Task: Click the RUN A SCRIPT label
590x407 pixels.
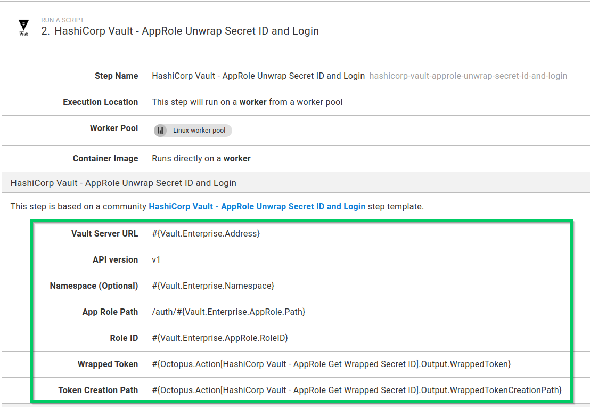Action: (63, 20)
